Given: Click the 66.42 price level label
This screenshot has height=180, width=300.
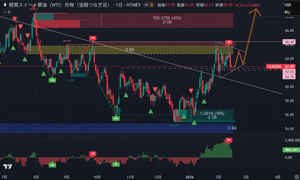Looking at the screenshot, I should (x=289, y=42).
